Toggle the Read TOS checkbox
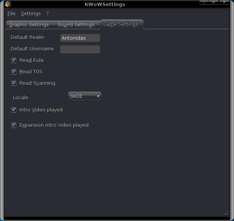The height and width of the screenshot is (221, 234). (14, 72)
